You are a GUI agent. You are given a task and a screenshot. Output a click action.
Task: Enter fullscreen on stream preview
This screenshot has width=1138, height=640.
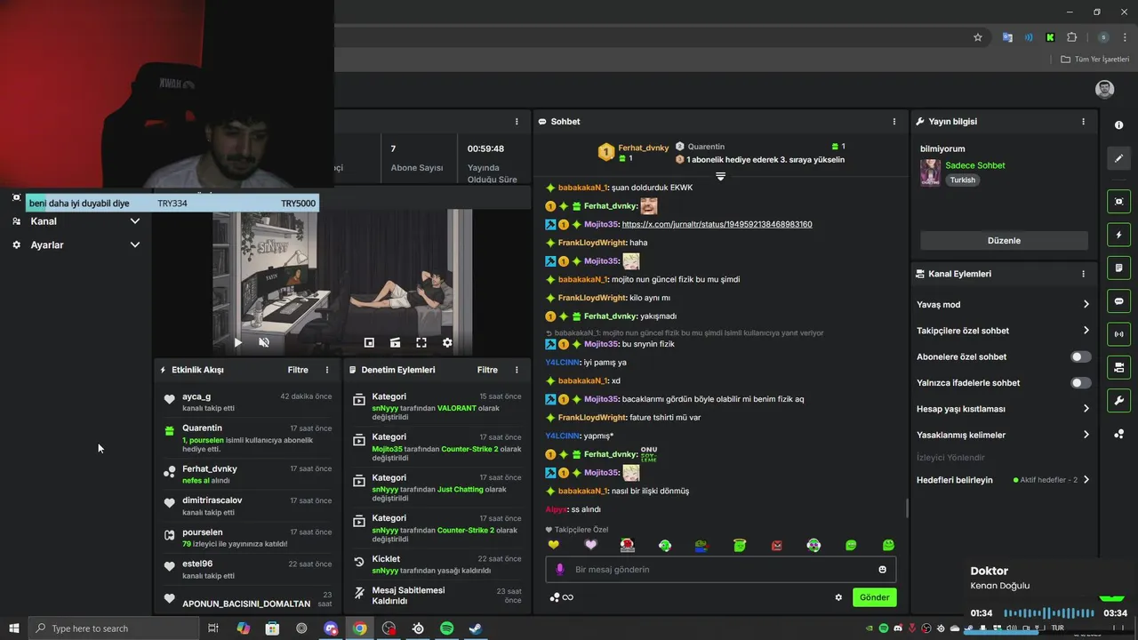coord(421,342)
